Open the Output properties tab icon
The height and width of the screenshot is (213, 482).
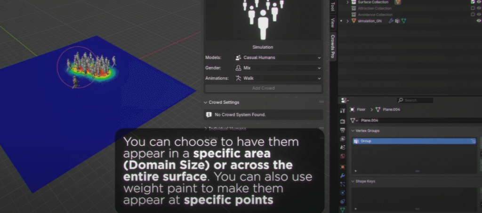(342, 130)
